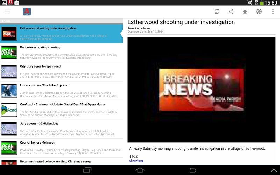Open 'Council honors Melancon' story
The height and width of the screenshot is (175, 280).
coord(62,148)
